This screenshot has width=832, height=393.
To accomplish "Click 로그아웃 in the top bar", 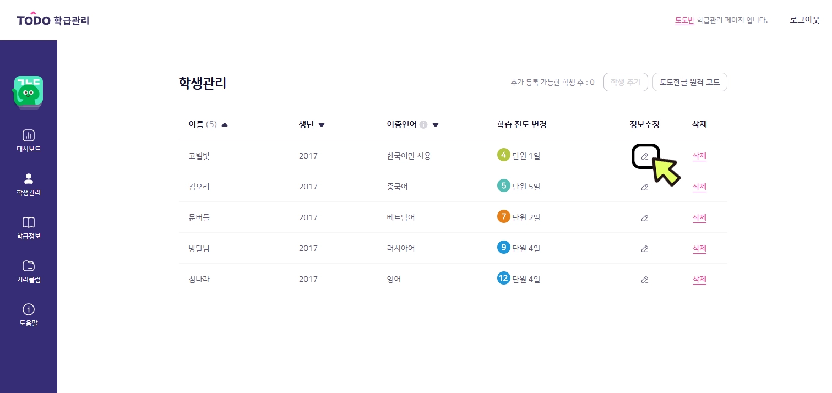I will pos(804,20).
